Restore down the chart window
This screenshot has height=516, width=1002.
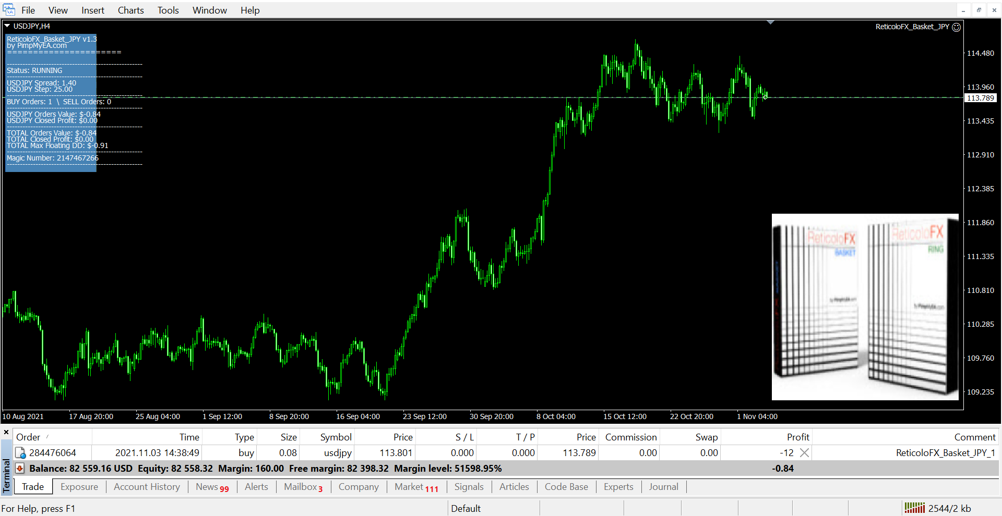click(979, 10)
